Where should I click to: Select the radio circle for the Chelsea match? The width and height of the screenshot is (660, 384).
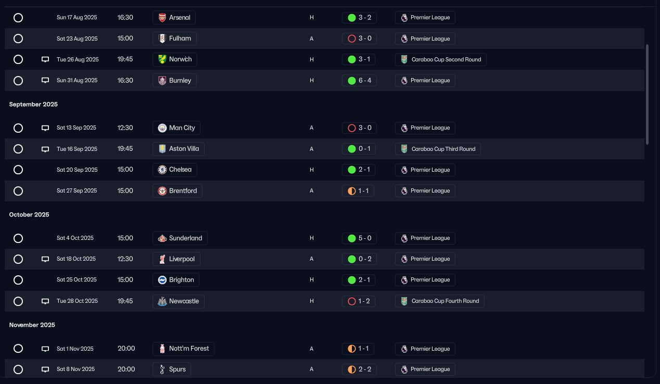18,170
